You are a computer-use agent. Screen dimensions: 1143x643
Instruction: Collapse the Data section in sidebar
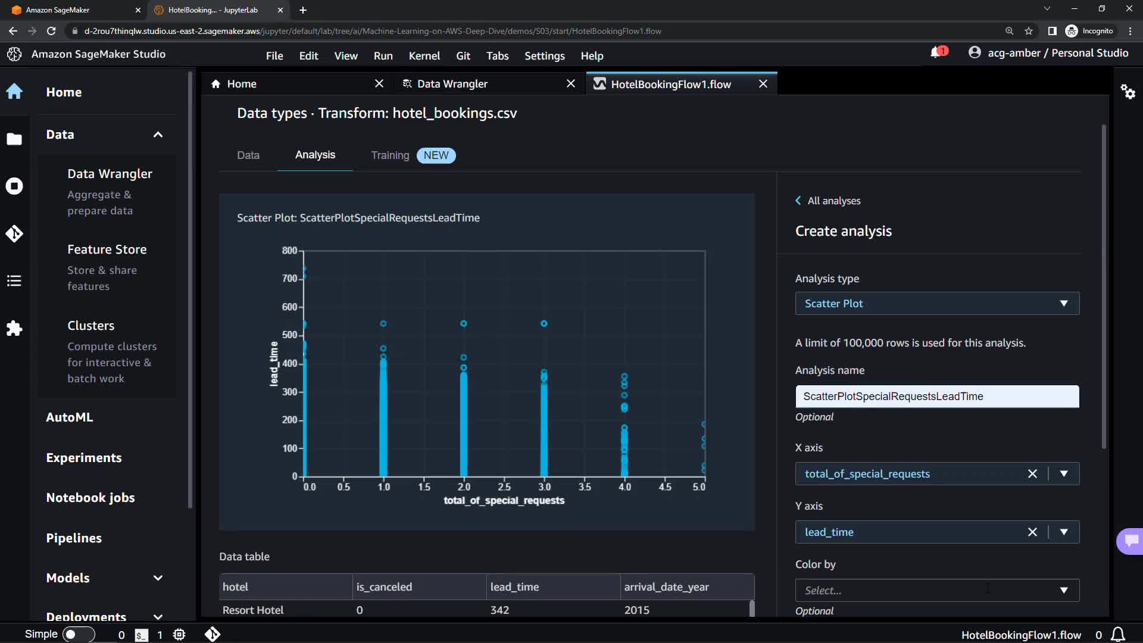[158, 135]
